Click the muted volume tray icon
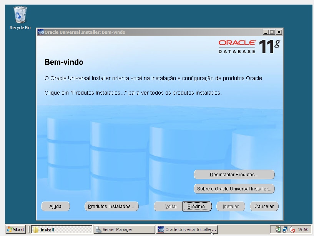Viewport: 314px width, 236px height. tap(292, 230)
